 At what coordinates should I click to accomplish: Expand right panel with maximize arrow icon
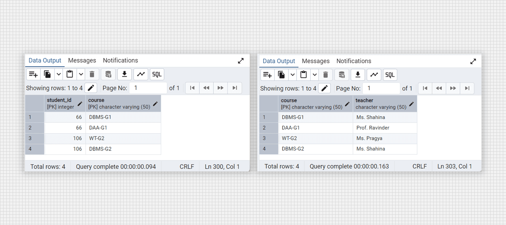(x=473, y=61)
